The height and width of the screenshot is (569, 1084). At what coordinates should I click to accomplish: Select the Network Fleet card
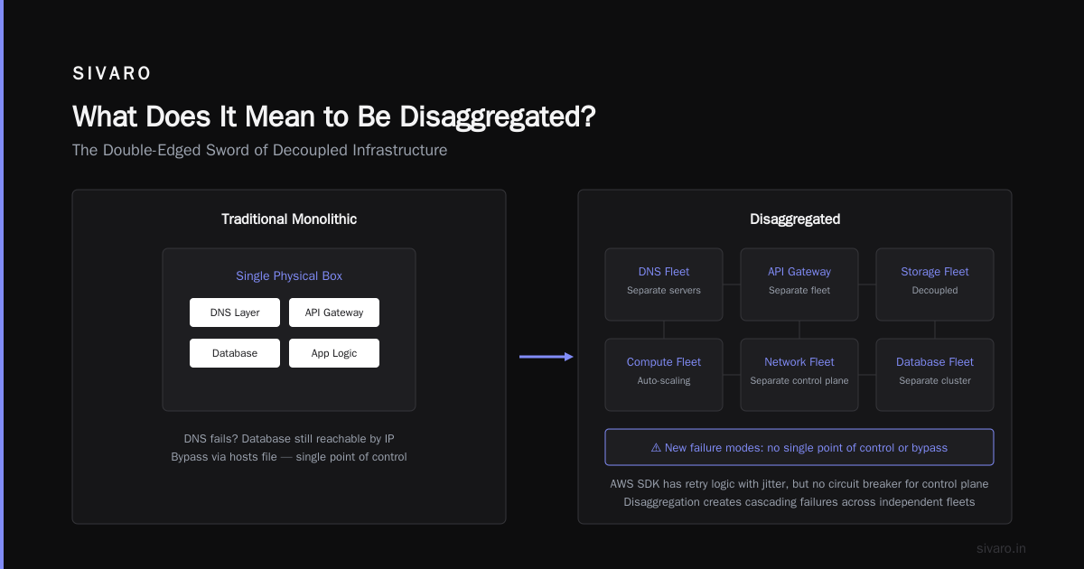point(799,375)
